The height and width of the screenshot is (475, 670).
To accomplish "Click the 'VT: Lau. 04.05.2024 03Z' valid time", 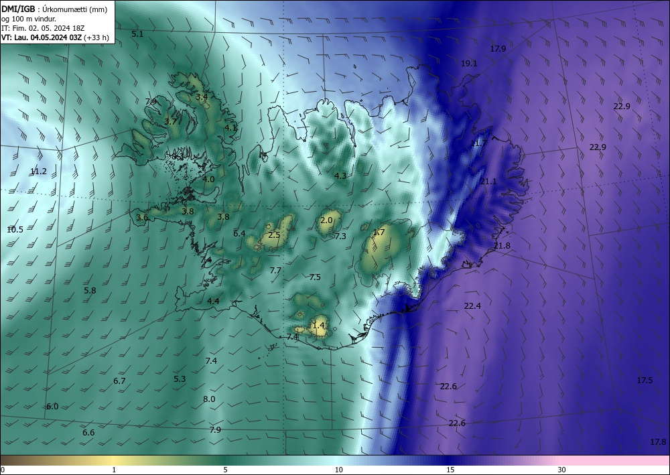I will 42,38.
